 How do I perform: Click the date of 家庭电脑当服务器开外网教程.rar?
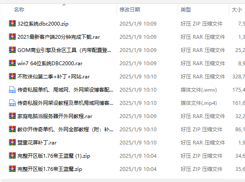tap(138, 116)
